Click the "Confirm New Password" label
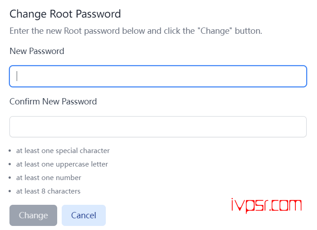This screenshot has height=230, width=317. pyautogui.click(x=53, y=101)
